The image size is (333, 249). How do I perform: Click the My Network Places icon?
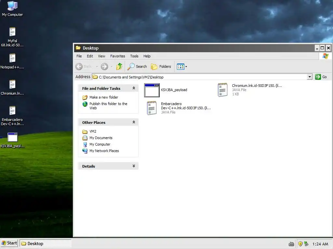(x=85, y=151)
